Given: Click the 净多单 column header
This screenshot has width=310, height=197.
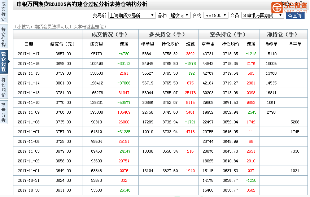Looking at the screenshot, I should [271, 44].
